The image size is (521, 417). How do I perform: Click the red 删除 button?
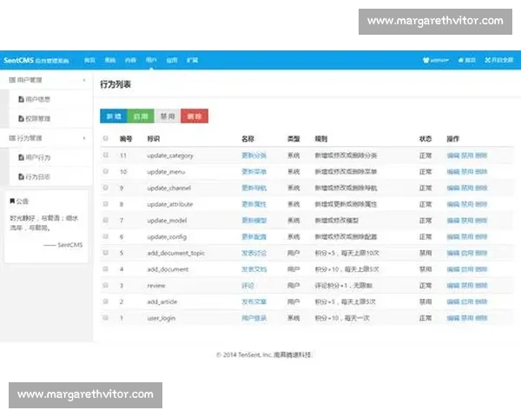point(195,116)
